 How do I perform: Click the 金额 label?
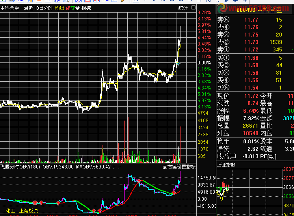pyautogui.click(x=266, y=118)
